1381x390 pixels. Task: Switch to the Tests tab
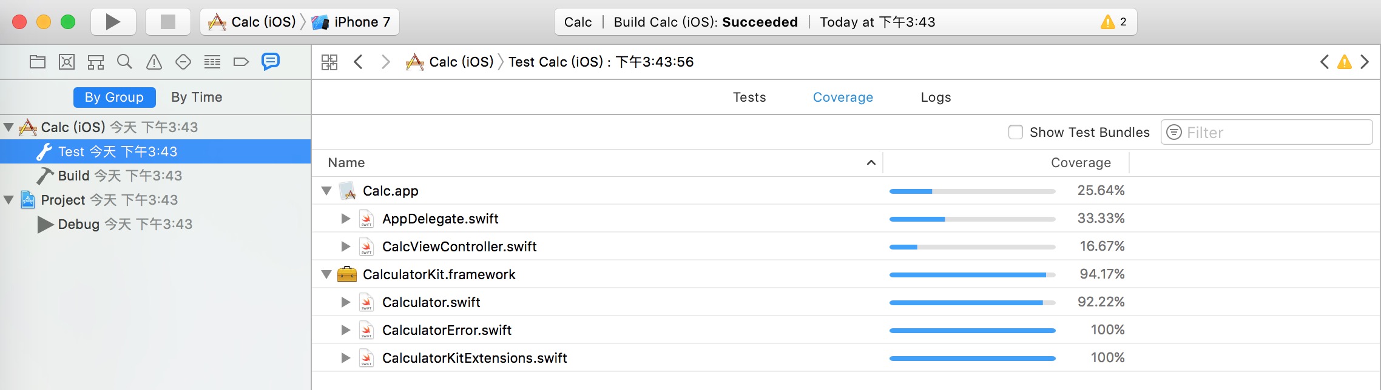tap(749, 97)
